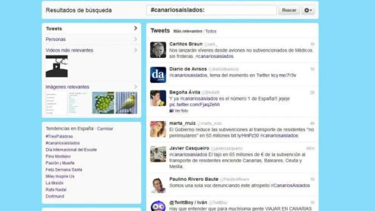Image resolution: width=375 pixels, height=211 pixels.
Task: Switch tweet filter to Todos
Action: [211, 31]
